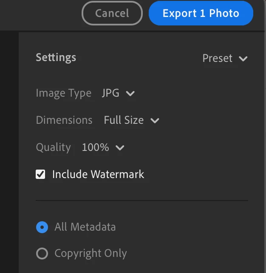Select the All Metadata radio button
This screenshot has width=266, height=273.
point(42,227)
